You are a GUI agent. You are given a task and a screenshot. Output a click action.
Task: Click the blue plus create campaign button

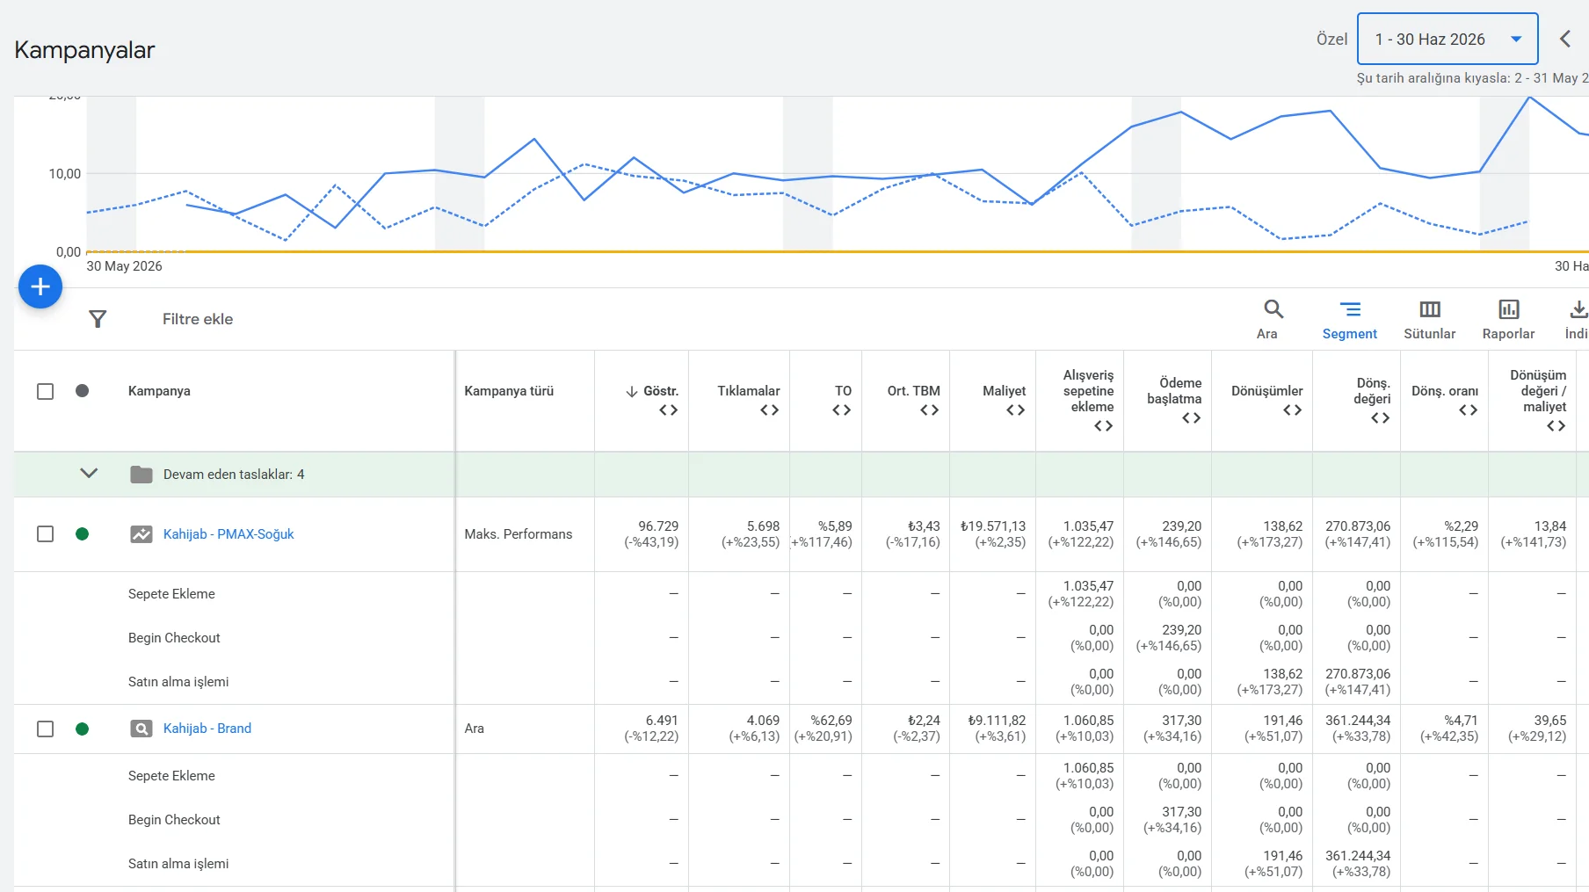(40, 286)
